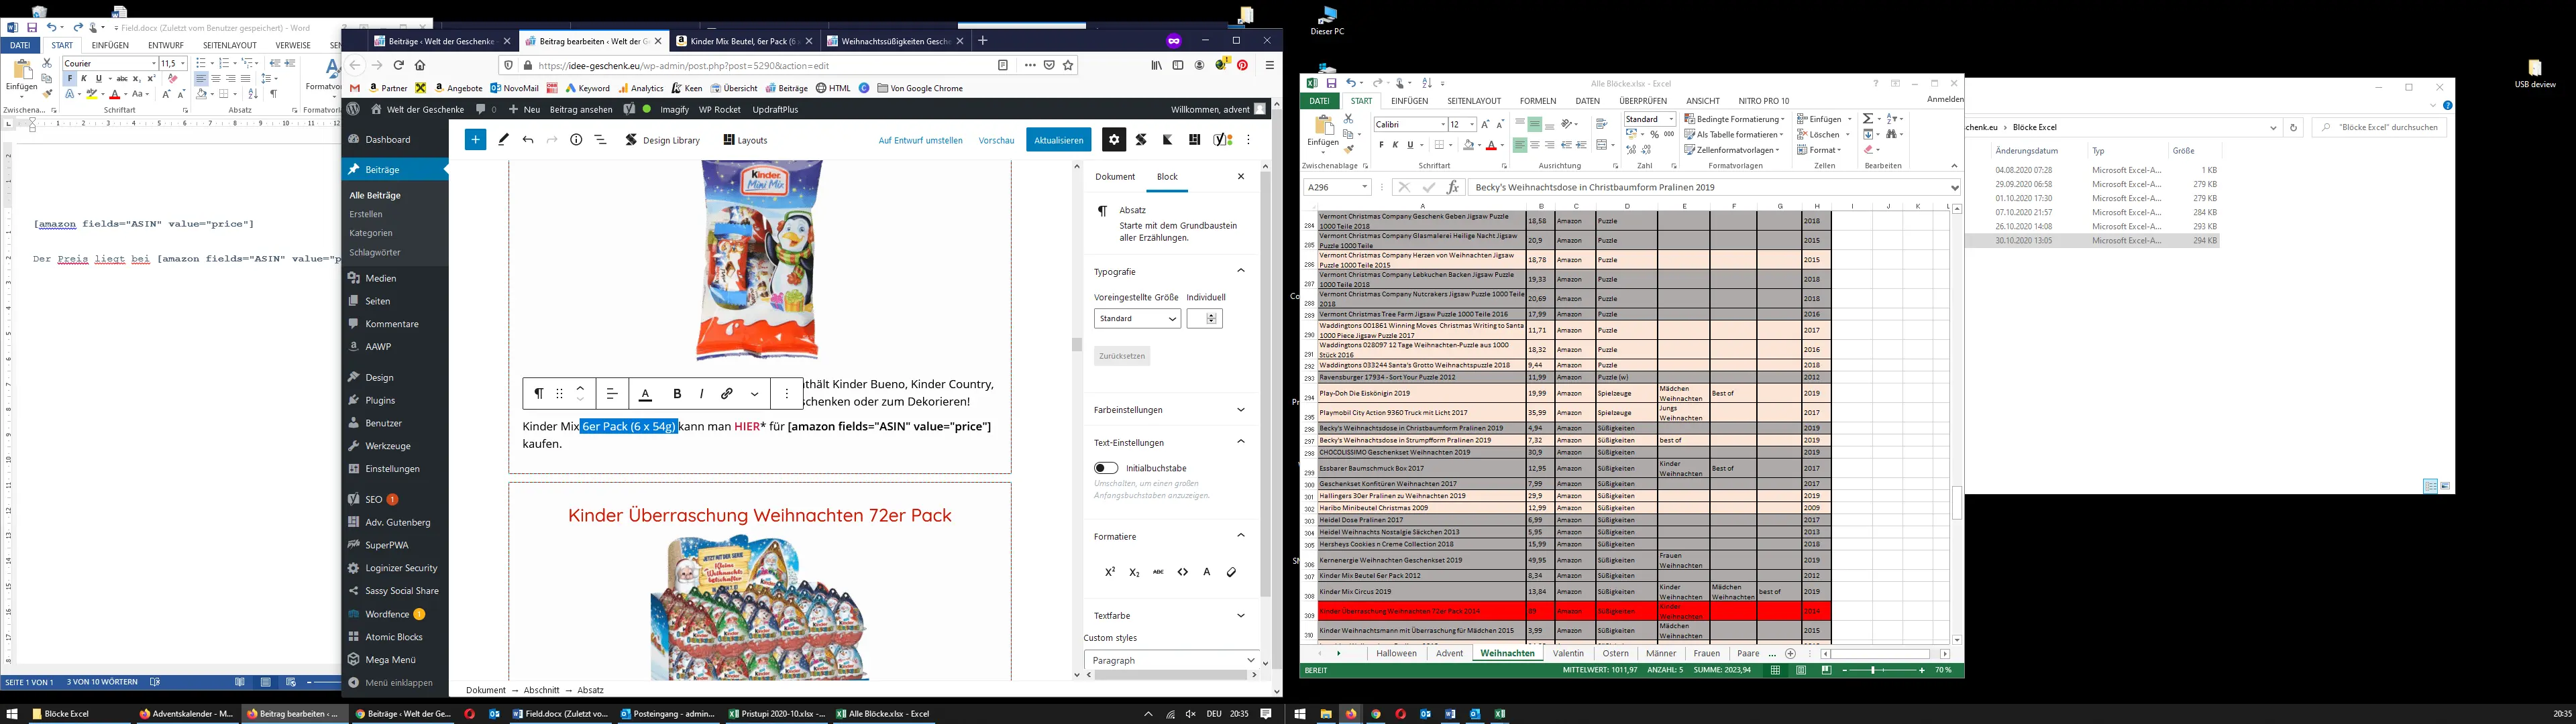Click the paragraph block type icon in toolbar
The width and height of the screenshot is (2576, 724).
point(538,394)
